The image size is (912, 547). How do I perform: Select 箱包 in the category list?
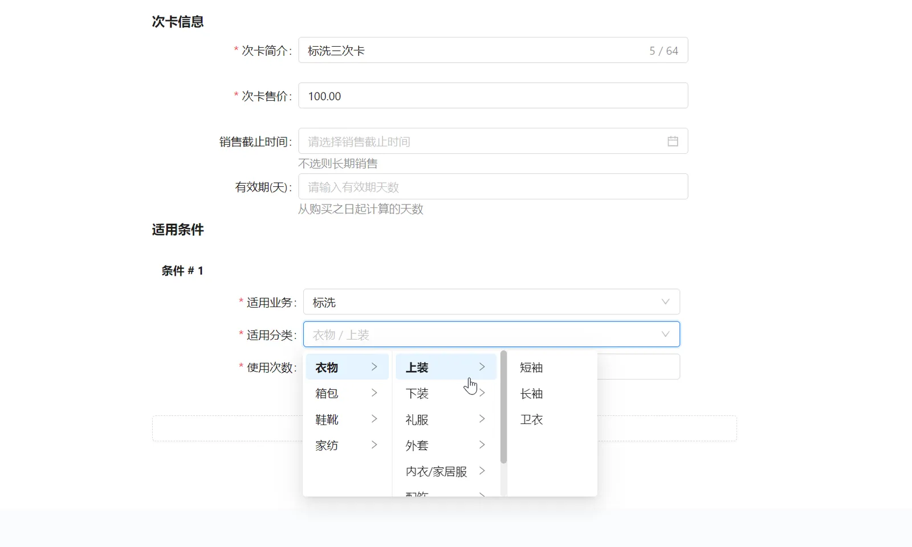[347, 393]
